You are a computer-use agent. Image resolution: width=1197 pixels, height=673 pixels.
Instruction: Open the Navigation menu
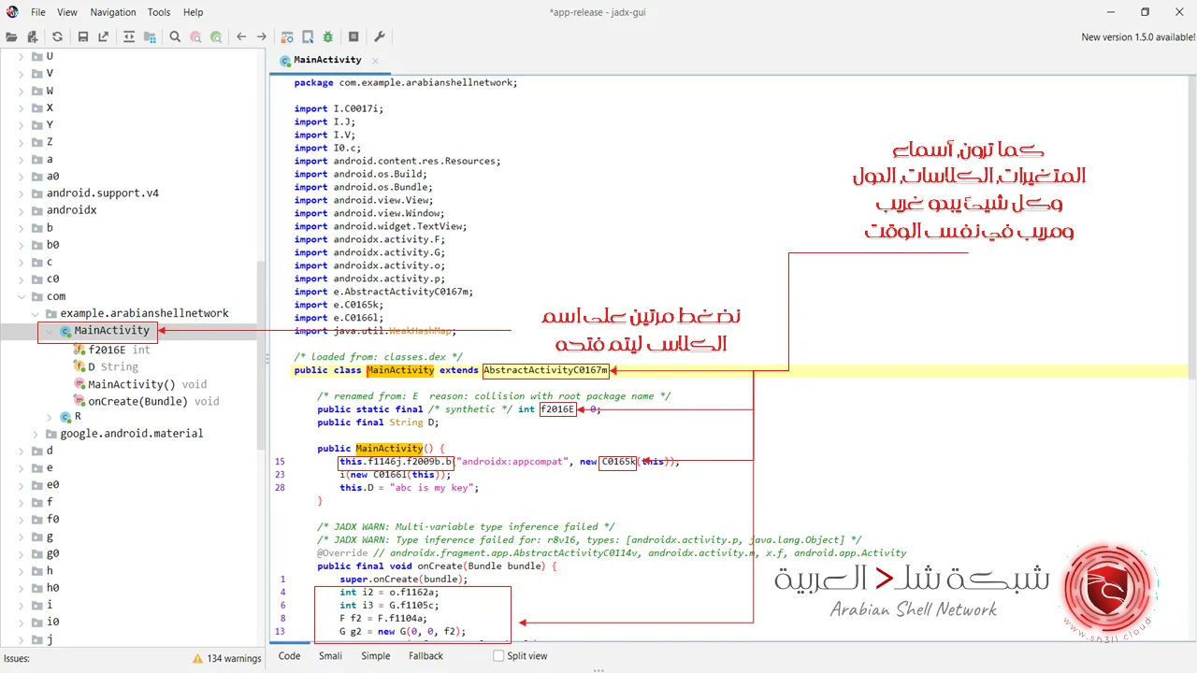[113, 12]
